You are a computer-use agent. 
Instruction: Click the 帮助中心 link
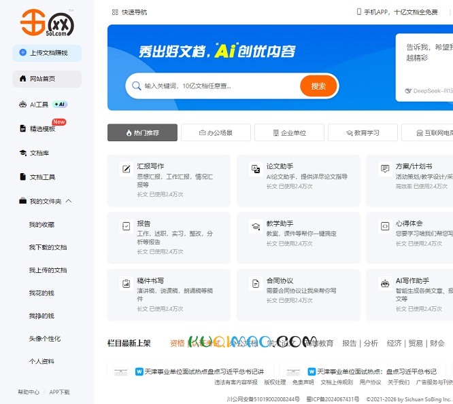29,392
